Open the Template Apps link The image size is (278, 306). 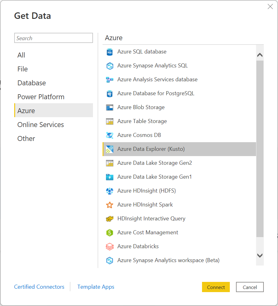point(96,287)
